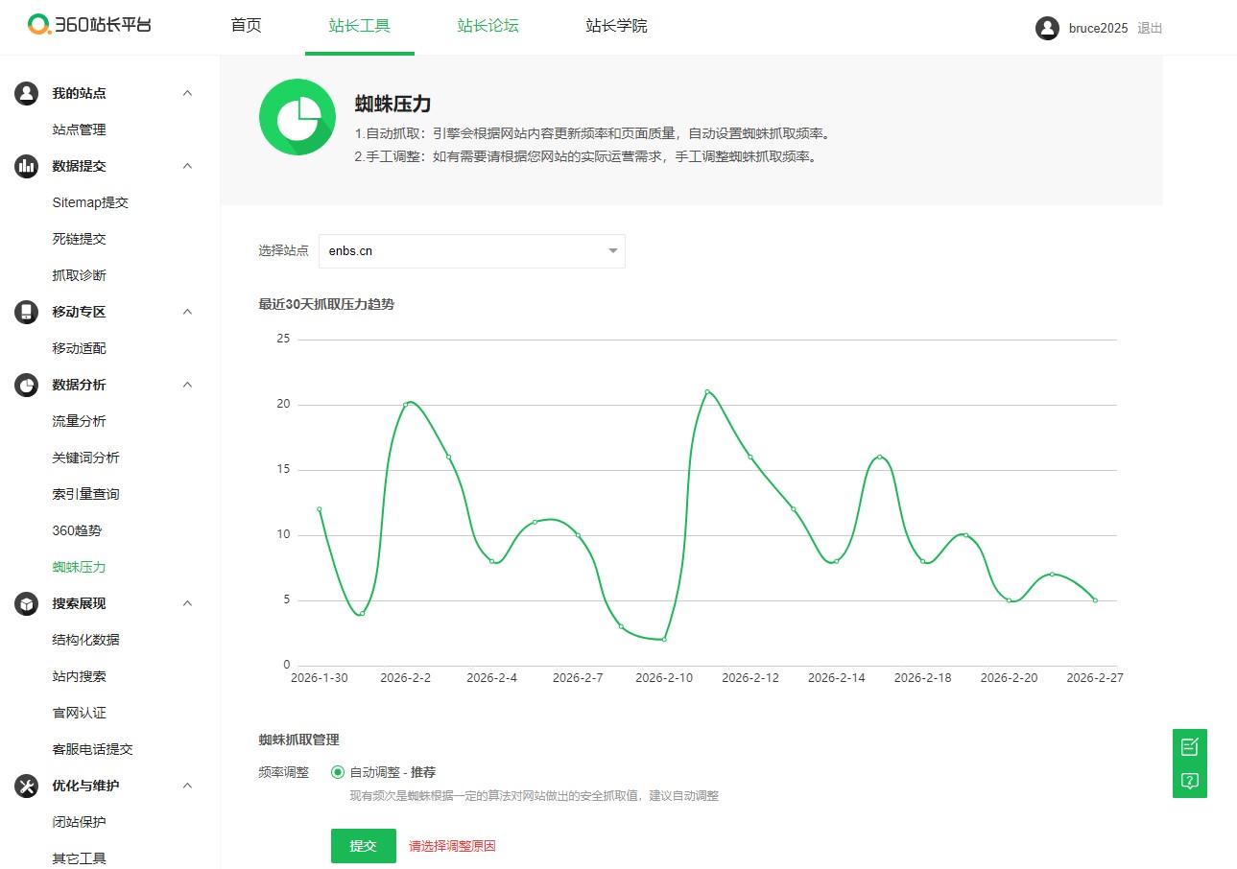Go to the 首页 tab
The height and width of the screenshot is (869, 1237).
pos(246,26)
